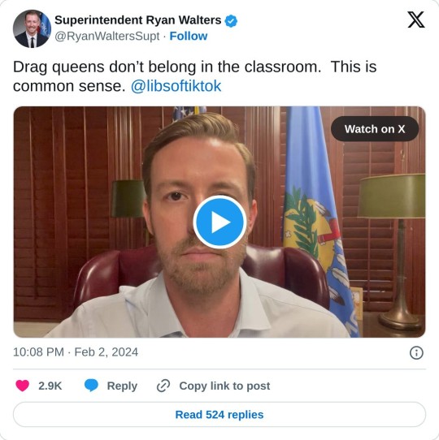Click the chain link copy icon

[163, 386]
